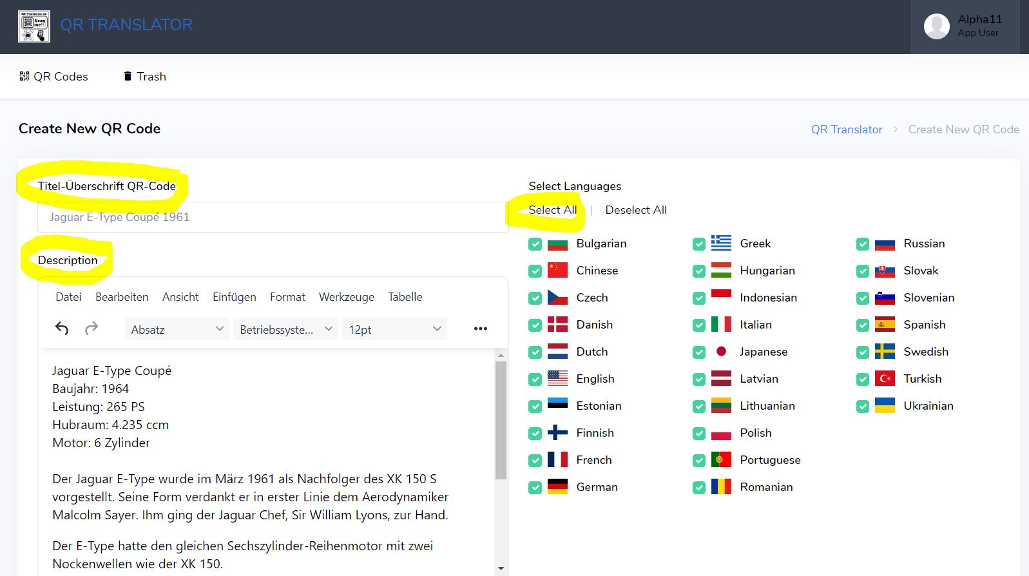Open the Tabelle menu
Image resolution: width=1029 pixels, height=576 pixels.
(405, 297)
